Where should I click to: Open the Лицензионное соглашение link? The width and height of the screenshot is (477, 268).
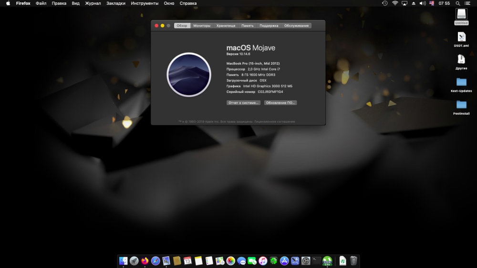[x=274, y=121]
